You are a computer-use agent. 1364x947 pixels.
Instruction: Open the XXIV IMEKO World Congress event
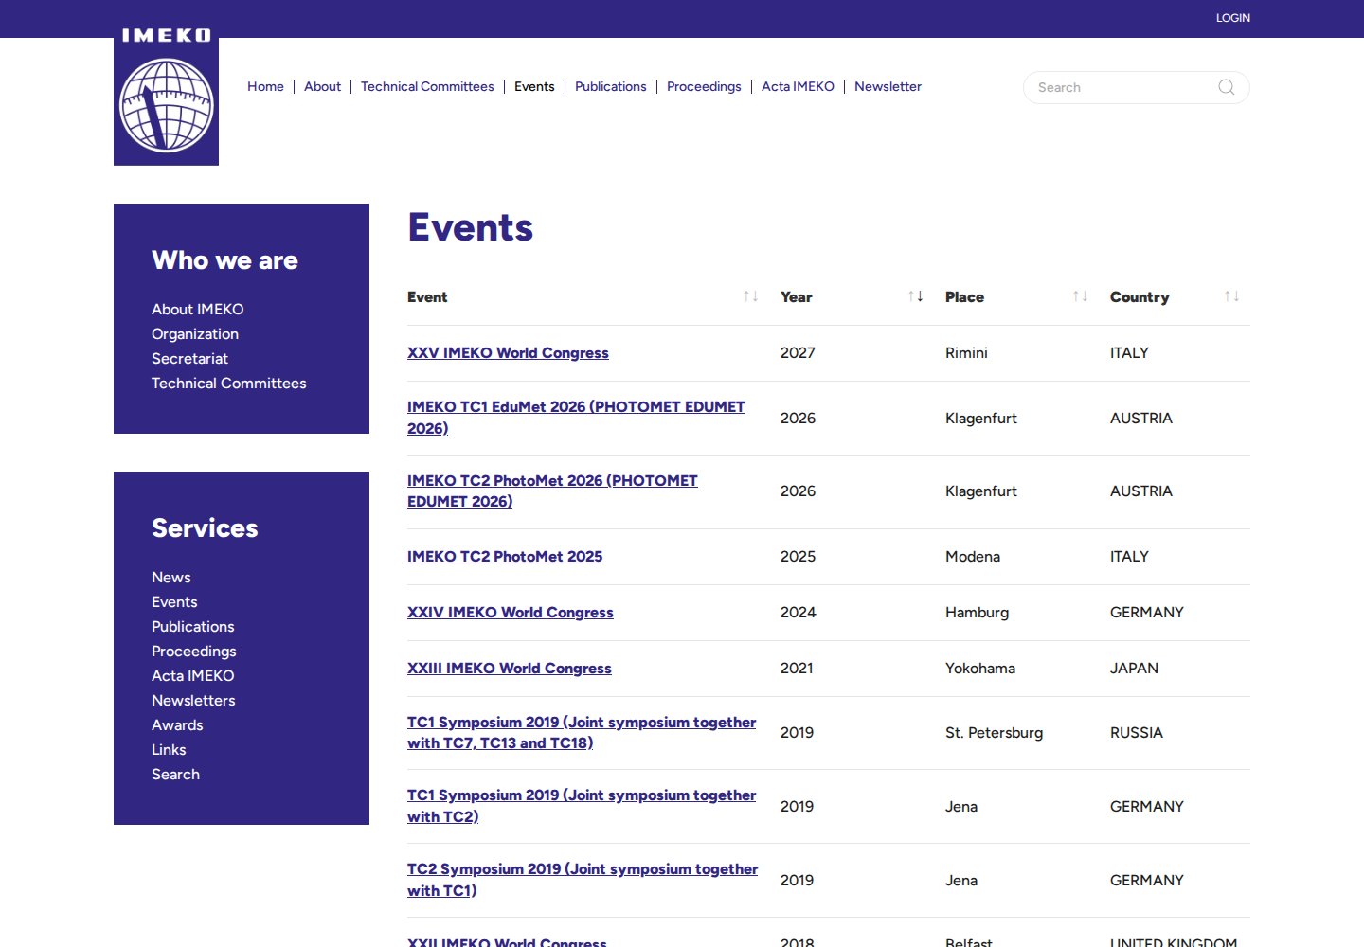(511, 612)
